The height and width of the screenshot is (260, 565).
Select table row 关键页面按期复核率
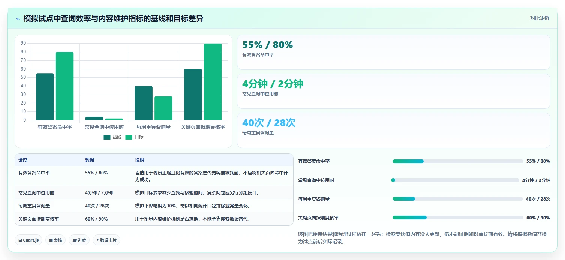[x=154, y=219]
